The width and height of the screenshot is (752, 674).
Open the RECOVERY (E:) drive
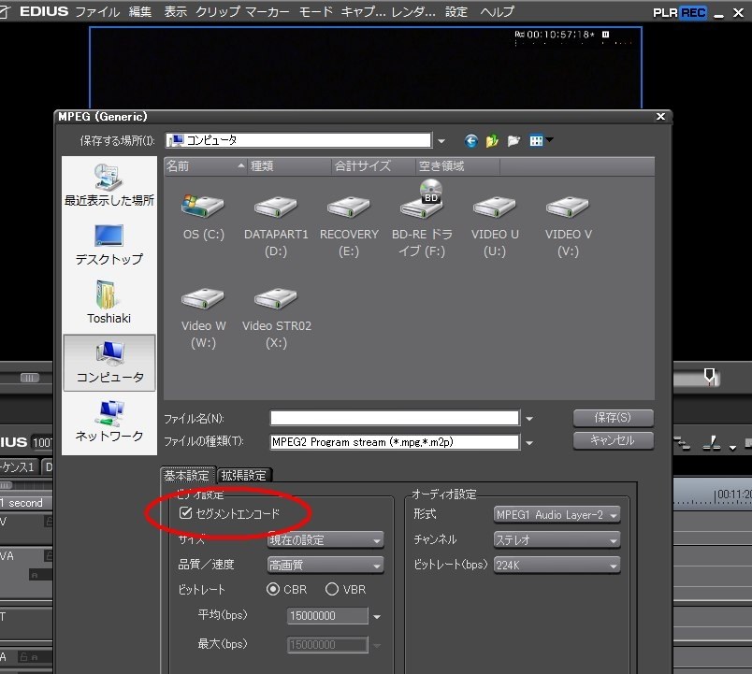pyautogui.click(x=349, y=224)
